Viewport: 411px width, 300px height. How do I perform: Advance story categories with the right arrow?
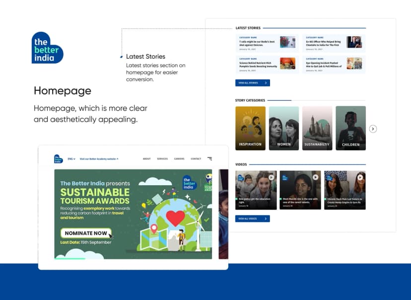point(373,129)
